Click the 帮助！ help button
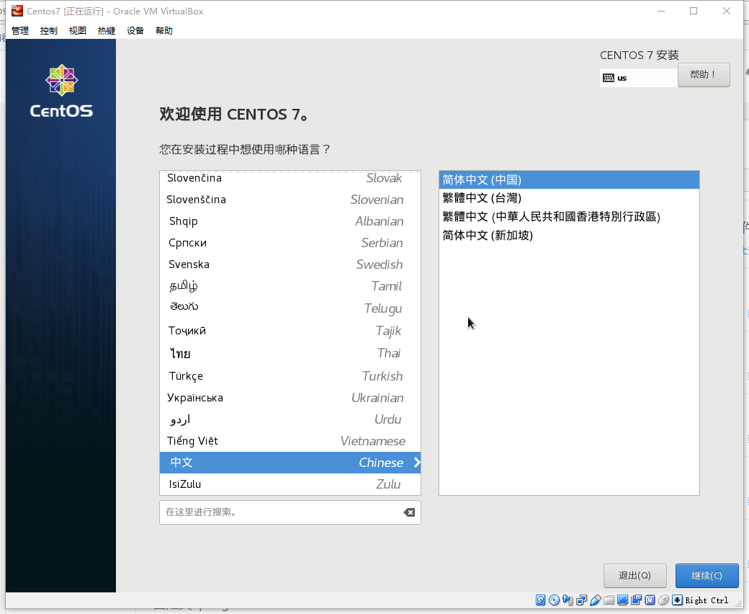The image size is (749, 614). point(704,75)
